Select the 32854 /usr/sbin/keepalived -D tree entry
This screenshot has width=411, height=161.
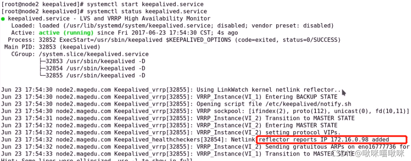click(92, 68)
